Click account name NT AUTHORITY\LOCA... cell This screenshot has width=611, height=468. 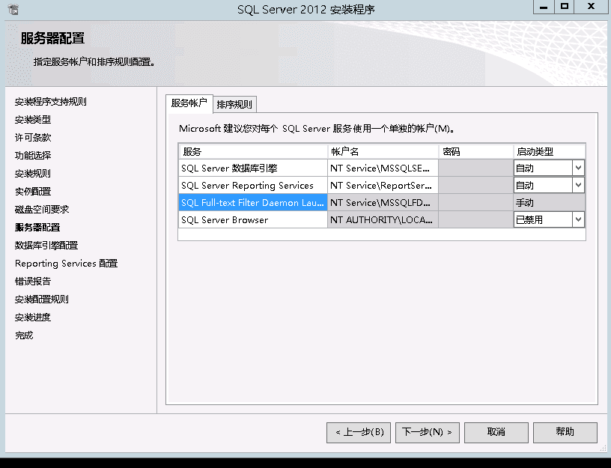[x=383, y=219]
